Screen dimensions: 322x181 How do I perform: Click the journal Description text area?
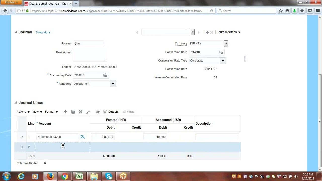pos(90,55)
